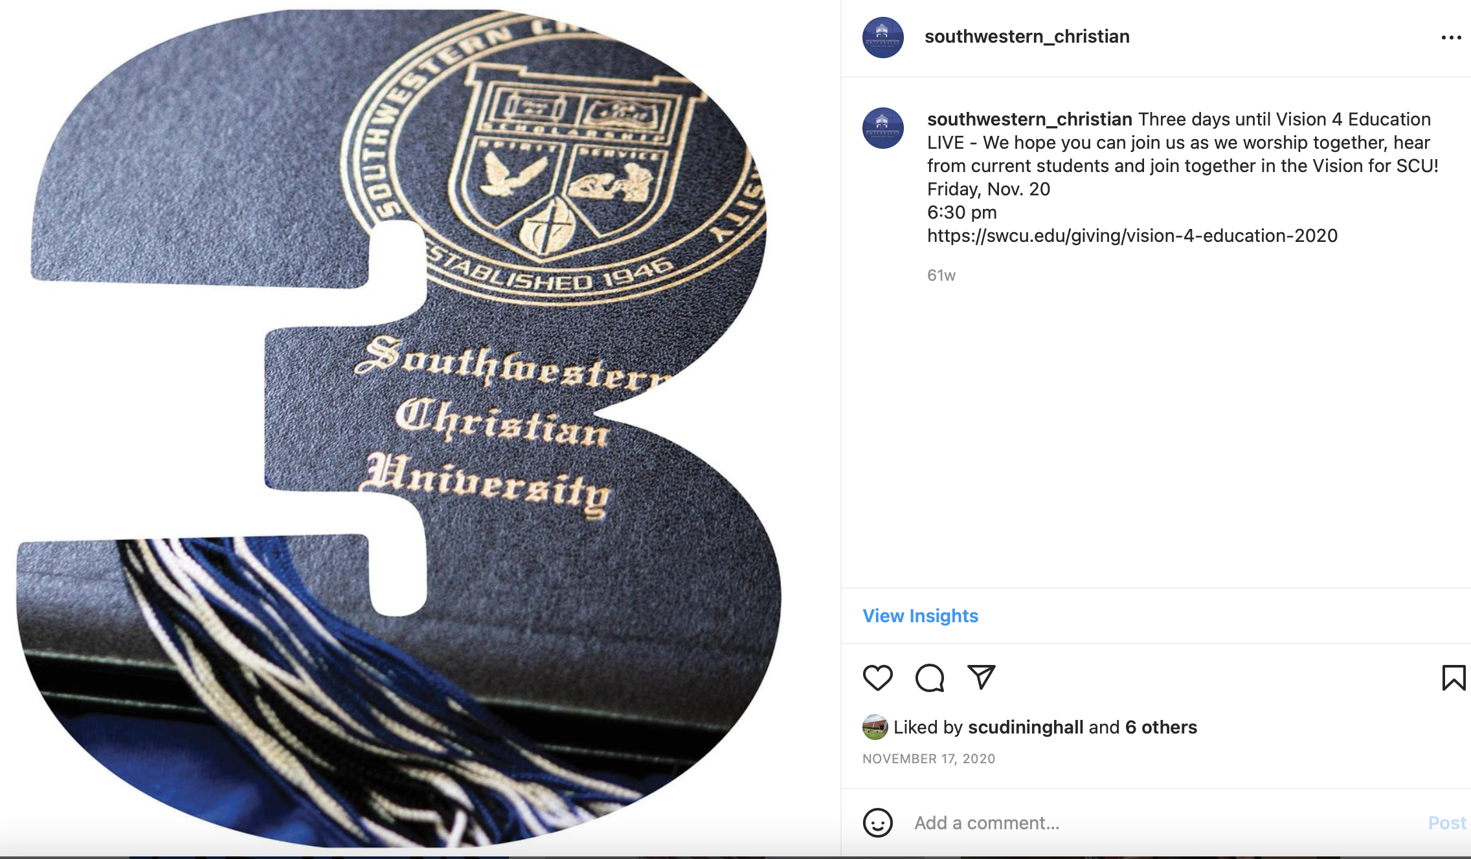This screenshot has width=1471, height=859.
Task: Open comments via speech bubble icon
Action: click(x=929, y=678)
